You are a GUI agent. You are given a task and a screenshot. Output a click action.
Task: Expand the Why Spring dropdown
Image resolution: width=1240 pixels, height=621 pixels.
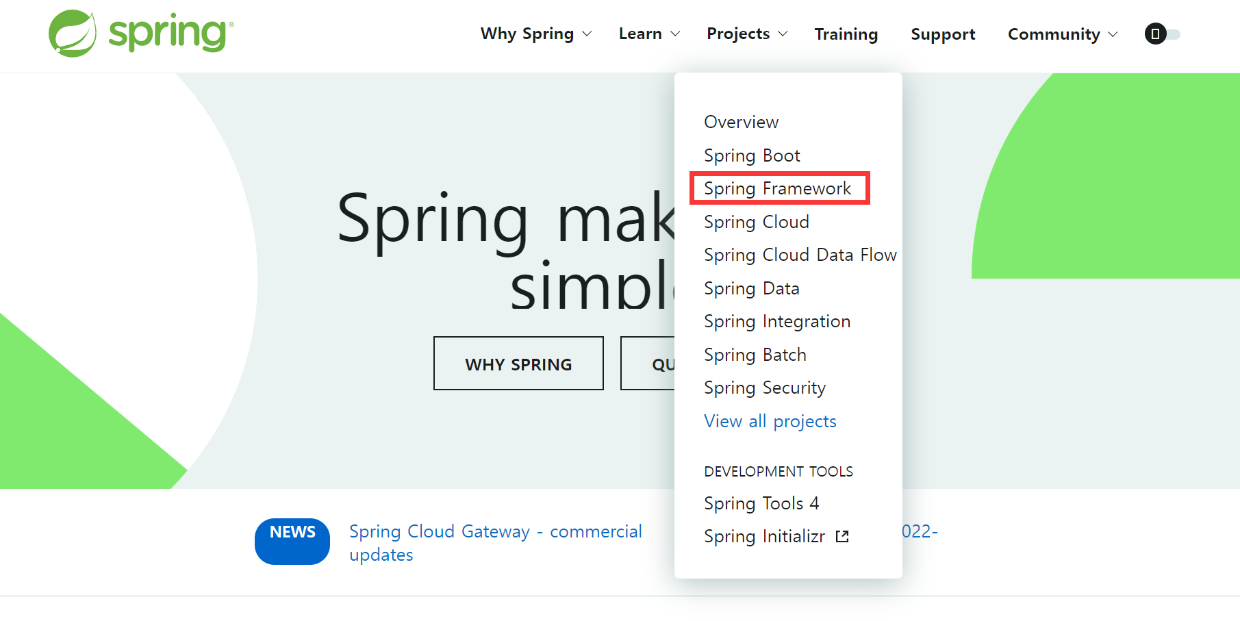[x=536, y=34]
